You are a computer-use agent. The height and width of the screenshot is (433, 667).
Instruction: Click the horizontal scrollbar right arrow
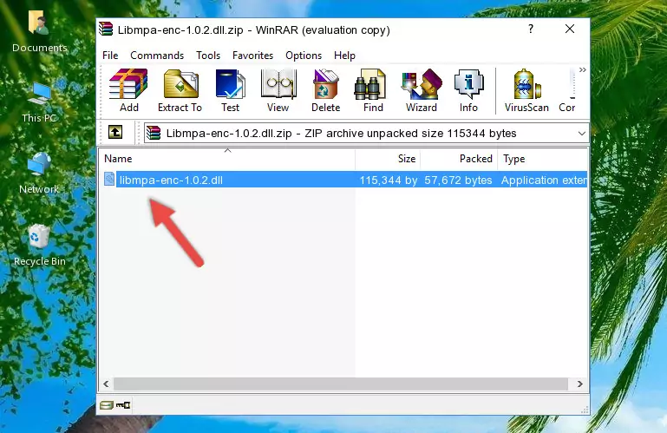579,384
